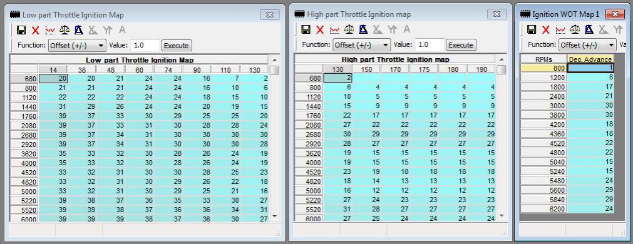Click graph icon in Ignition WOT Map toolbar
This screenshot has width=633, height=244.
point(560,29)
